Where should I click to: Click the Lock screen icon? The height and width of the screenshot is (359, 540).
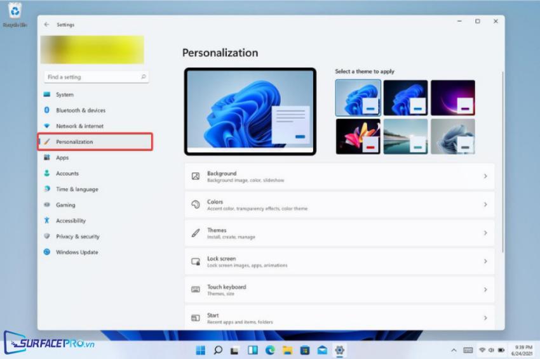click(195, 261)
